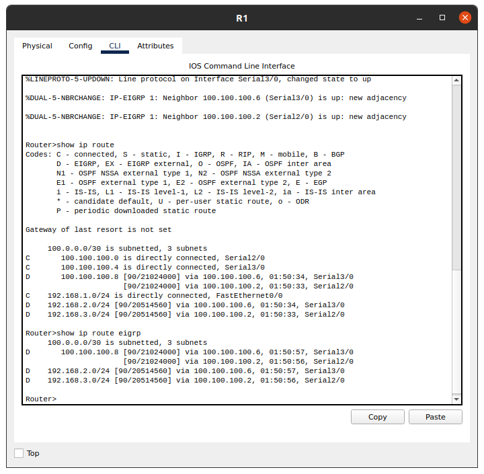Viewport: 484px width, 474px height.
Task: Click the 'P - periodic downloaded static route' line
Action: pos(136,210)
